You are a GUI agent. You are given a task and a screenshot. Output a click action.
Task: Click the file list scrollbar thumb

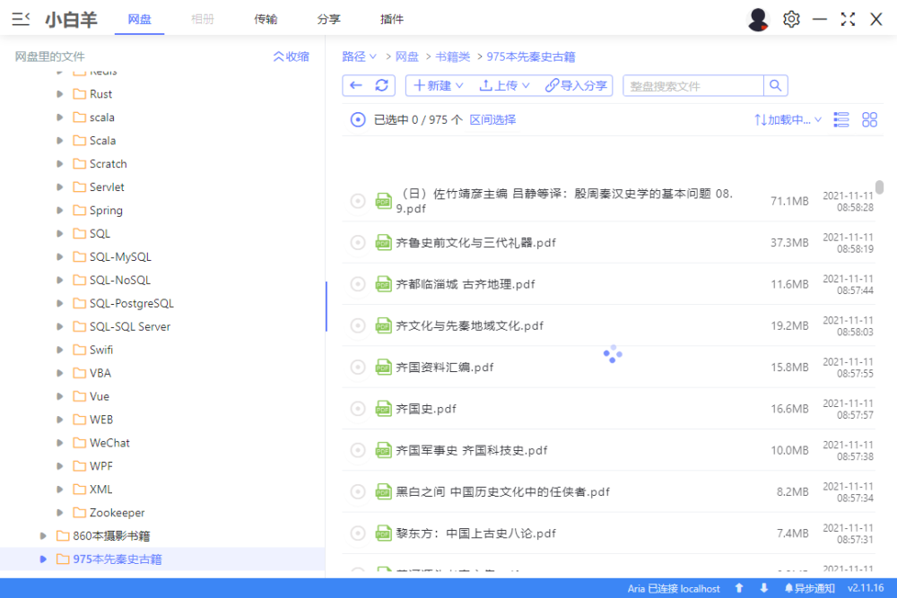(879, 187)
